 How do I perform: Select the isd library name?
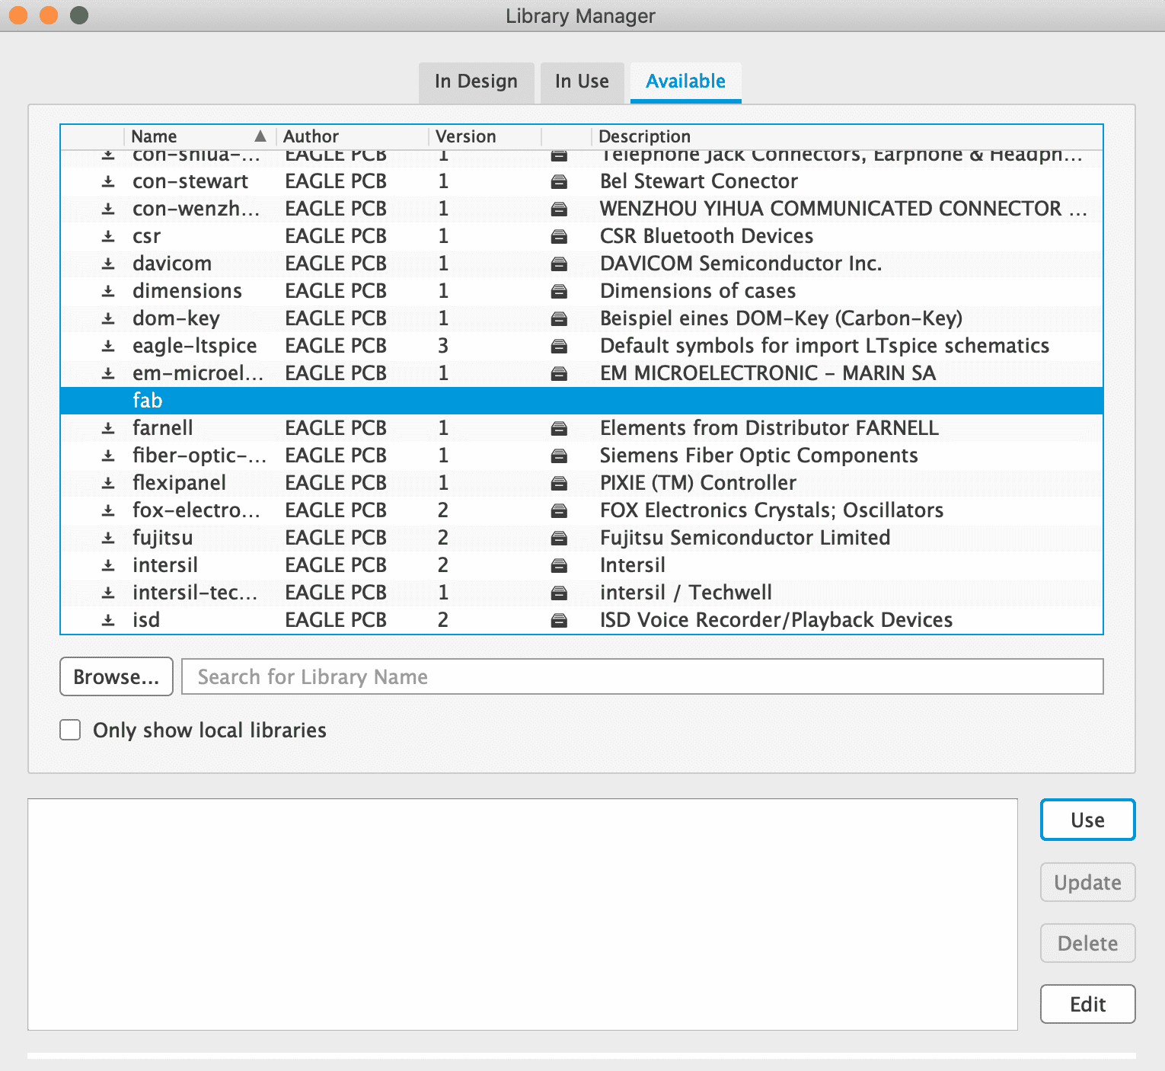(x=146, y=620)
